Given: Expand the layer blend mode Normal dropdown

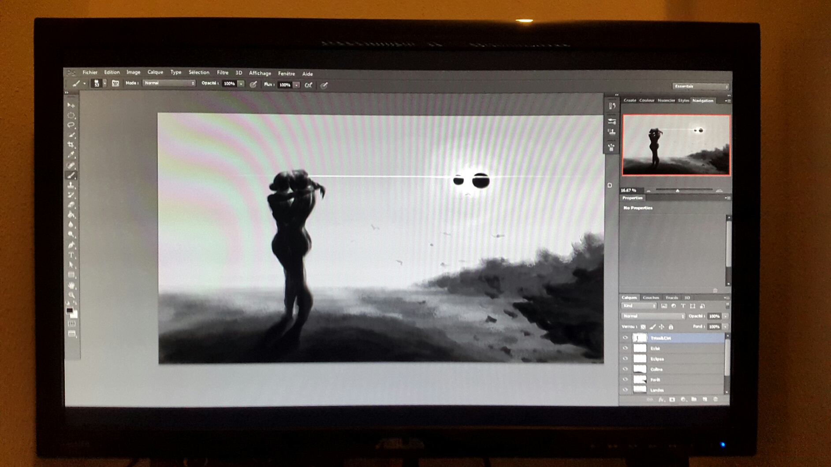Looking at the screenshot, I should click(652, 316).
